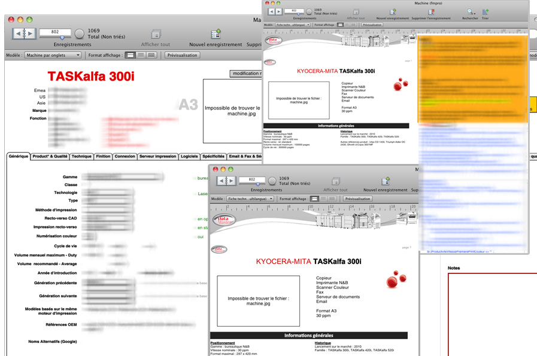Click 'Informations générales' header in front bottom window

coord(308,336)
